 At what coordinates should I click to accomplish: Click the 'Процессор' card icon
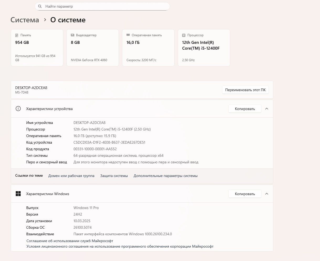(184, 35)
